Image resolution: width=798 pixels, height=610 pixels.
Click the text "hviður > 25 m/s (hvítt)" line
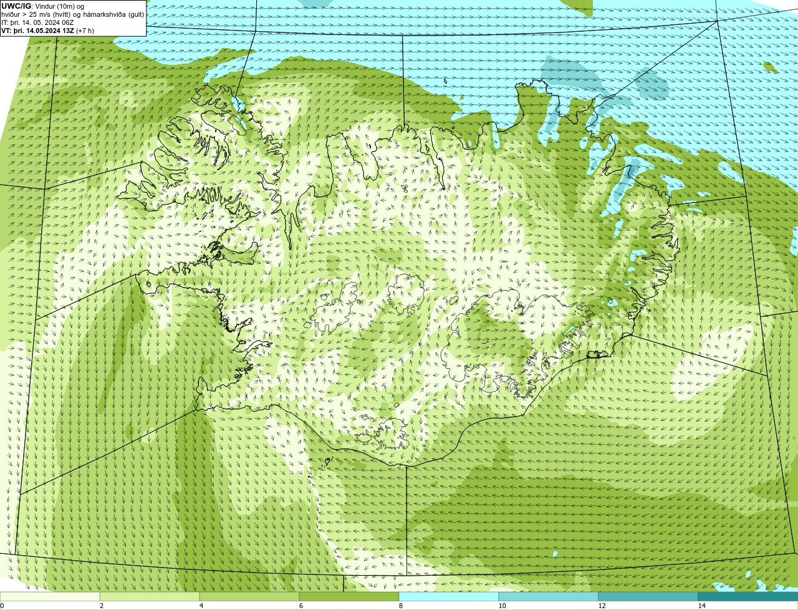[x=72, y=14]
